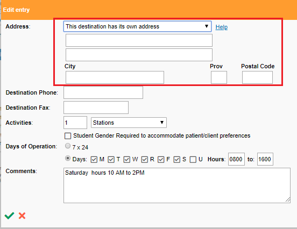
Task: Uncheck the Thursday (R) checkbox
Action: coord(145,159)
